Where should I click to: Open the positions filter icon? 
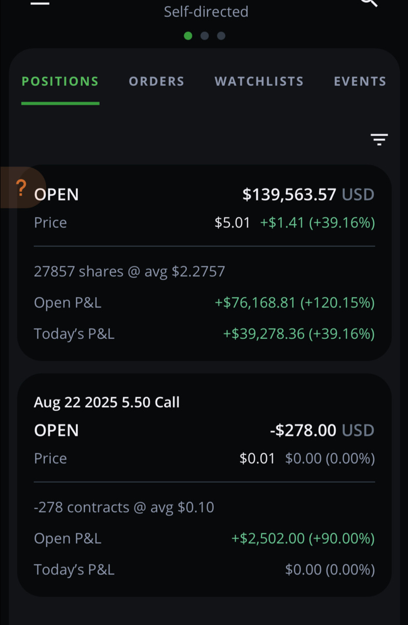pos(379,139)
